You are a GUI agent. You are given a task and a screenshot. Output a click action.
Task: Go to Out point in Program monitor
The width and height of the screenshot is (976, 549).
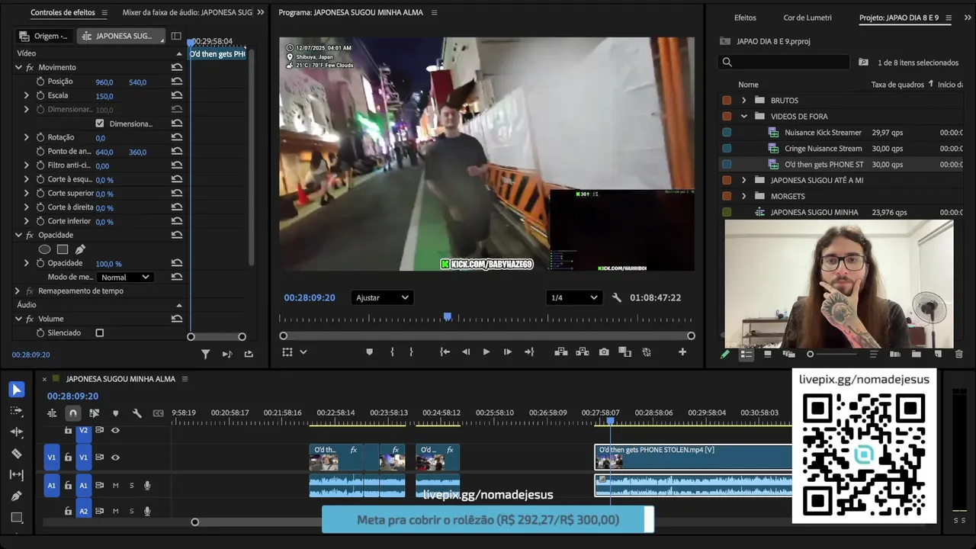point(529,352)
